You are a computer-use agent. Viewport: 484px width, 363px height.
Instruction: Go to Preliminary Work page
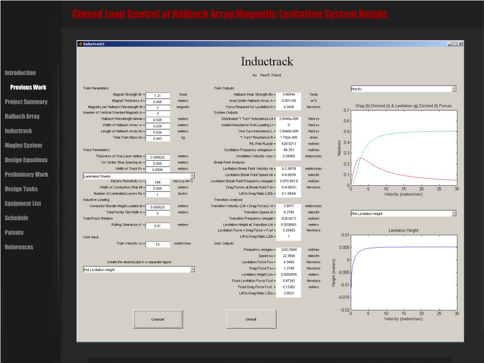26,174
